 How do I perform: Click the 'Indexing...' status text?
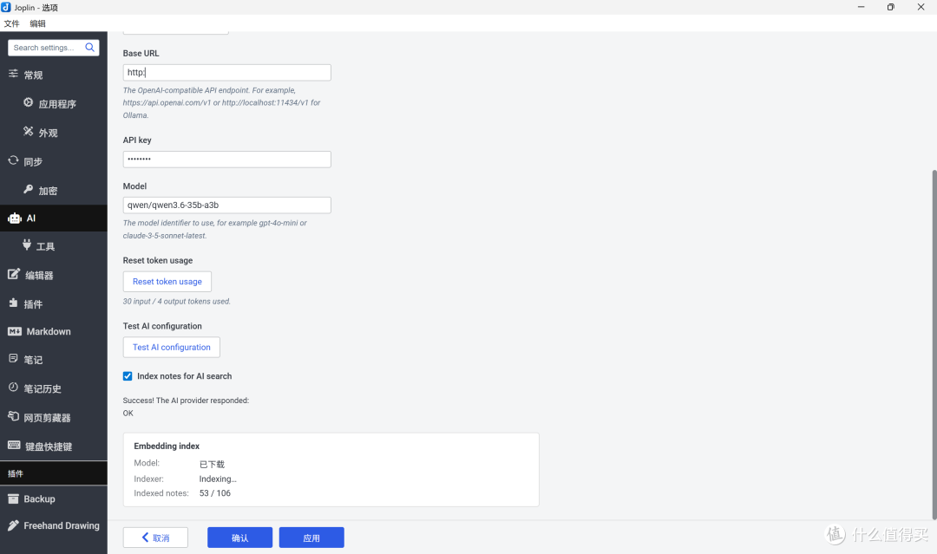pos(218,479)
